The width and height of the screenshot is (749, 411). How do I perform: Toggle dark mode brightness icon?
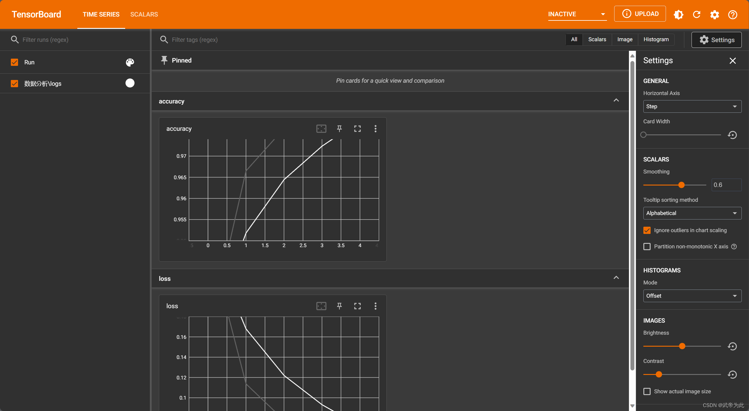[x=678, y=14]
